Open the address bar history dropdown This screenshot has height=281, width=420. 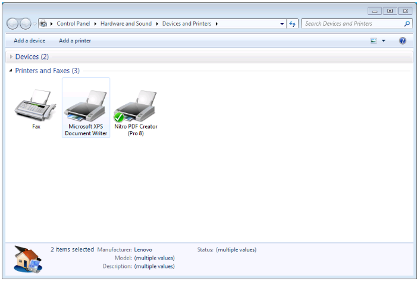[x=282, y=24]
